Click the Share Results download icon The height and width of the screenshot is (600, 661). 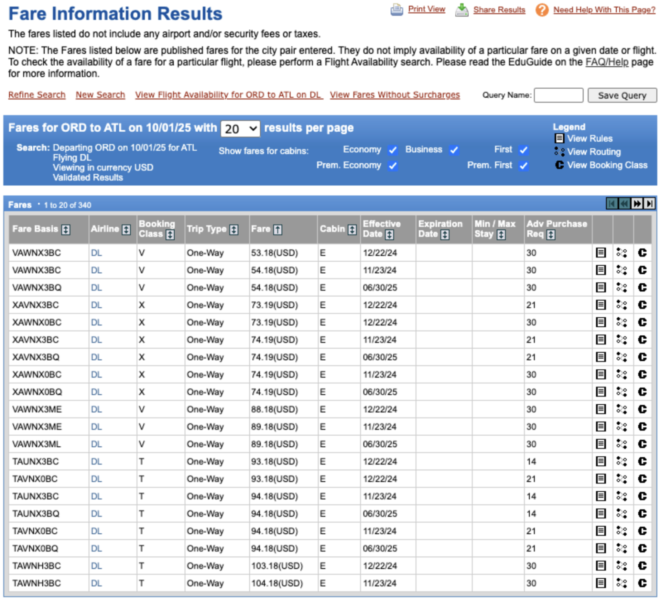click(x=462, y=9)
